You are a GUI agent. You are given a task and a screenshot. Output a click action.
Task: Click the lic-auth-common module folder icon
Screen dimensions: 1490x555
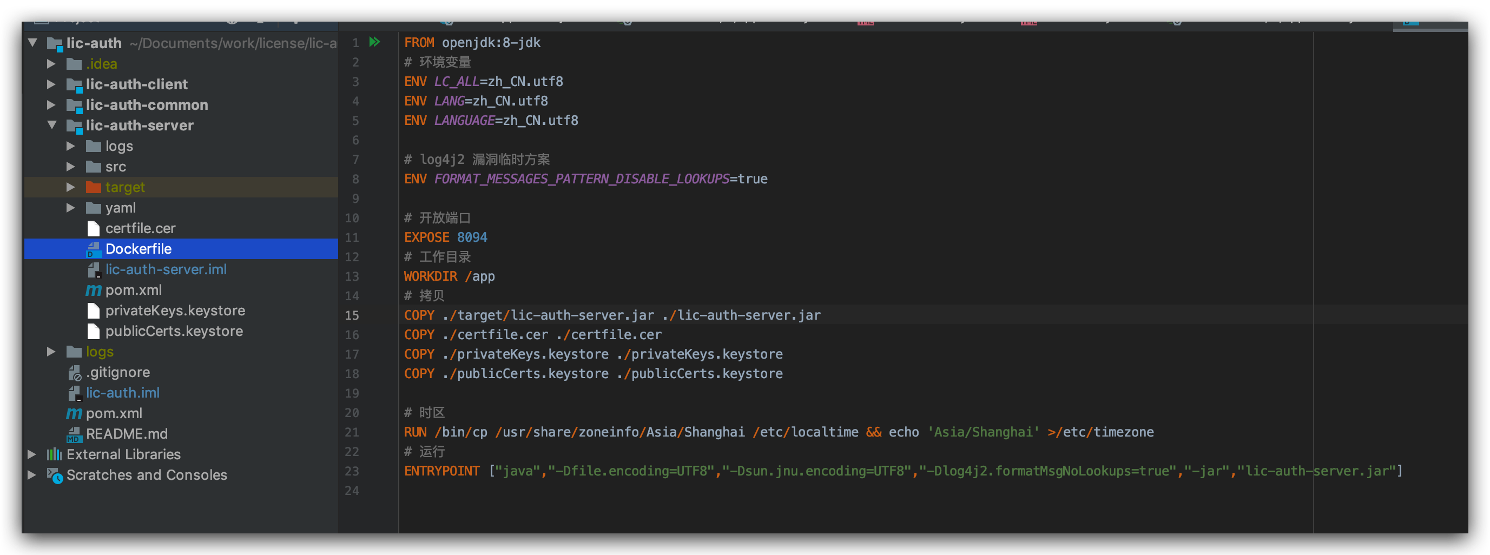[74, 105]
